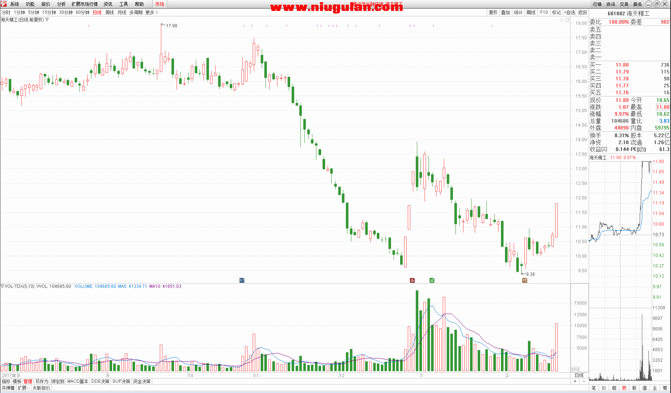Switch to 周线 weekly period
This screenshot has width=671, height=393.
[x=110, y=12]
